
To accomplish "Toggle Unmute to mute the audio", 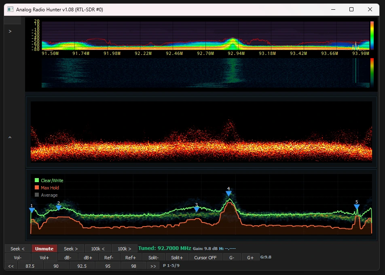I will [x=44, y=248].
